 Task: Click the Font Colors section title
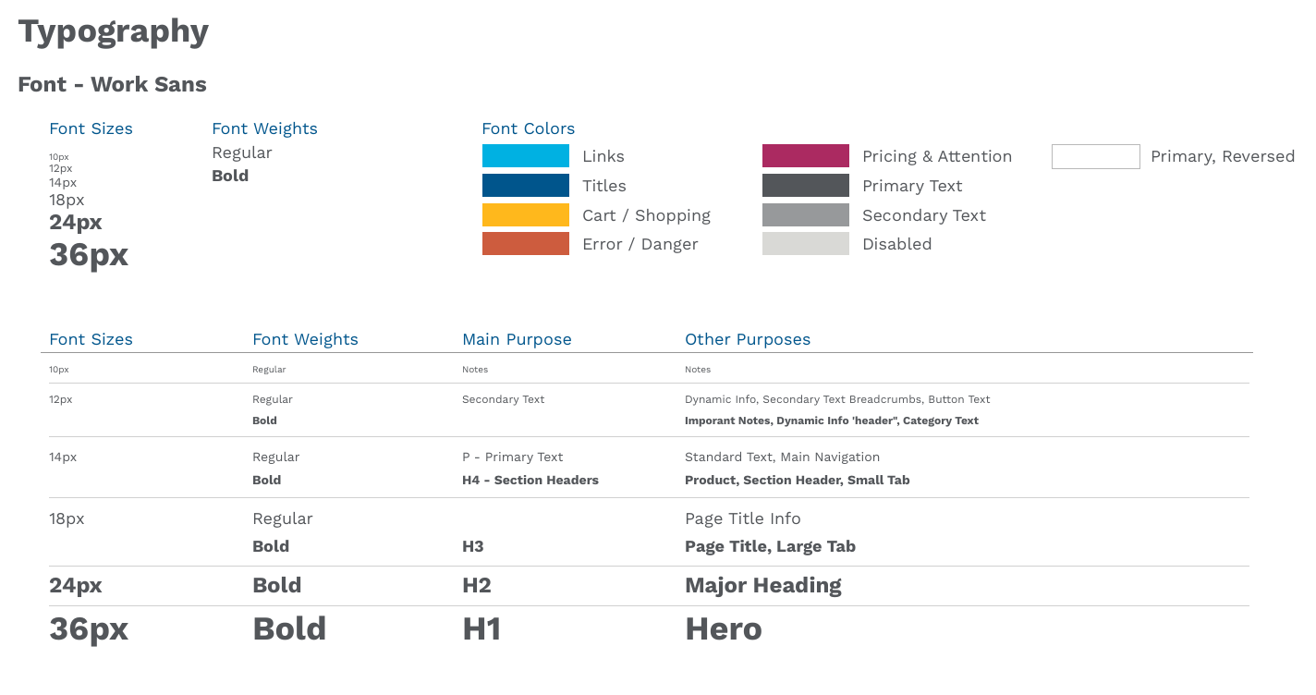pos(529,128)
